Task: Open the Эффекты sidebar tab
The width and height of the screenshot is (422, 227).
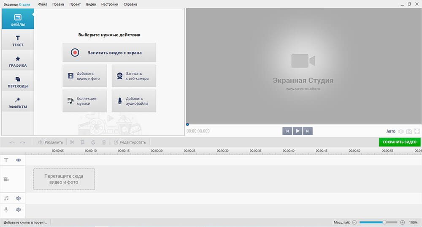Action: 18,102
